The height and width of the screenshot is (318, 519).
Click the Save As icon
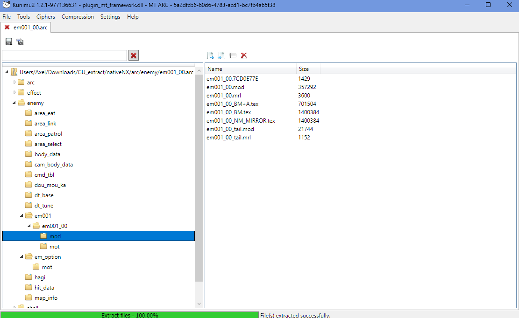(x=20, y=42)
